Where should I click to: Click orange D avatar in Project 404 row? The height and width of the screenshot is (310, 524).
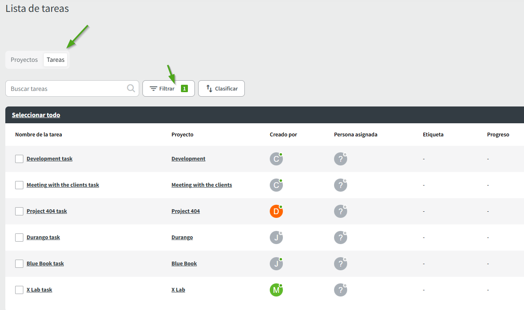(276, 211)
